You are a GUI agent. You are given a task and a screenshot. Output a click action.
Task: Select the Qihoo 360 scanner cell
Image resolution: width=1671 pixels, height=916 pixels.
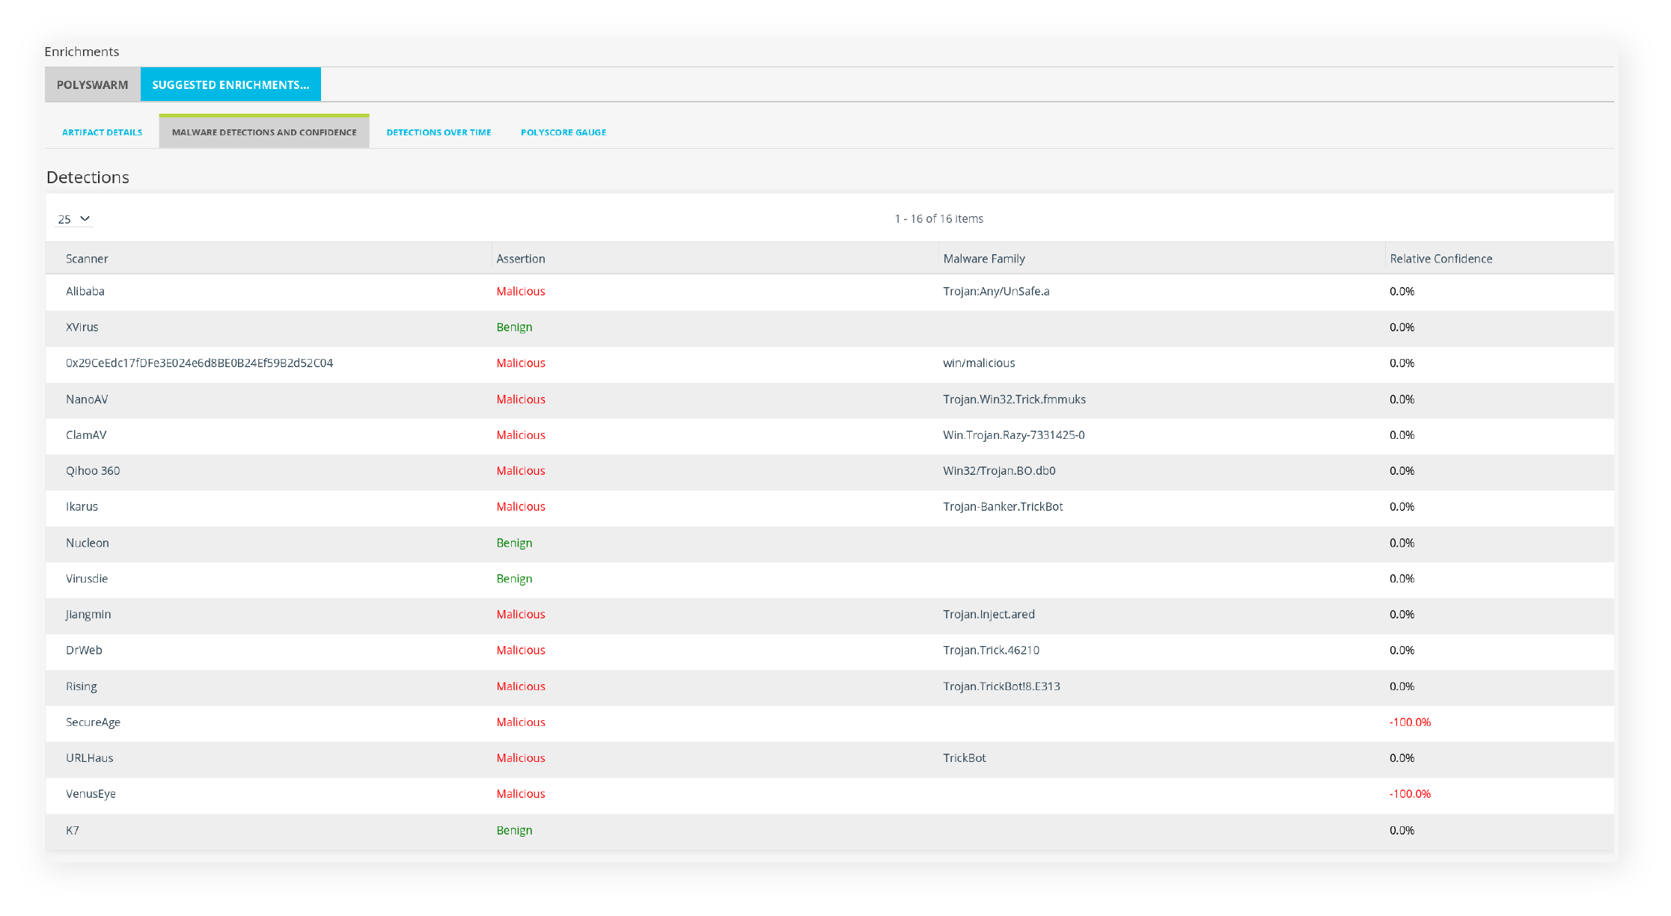coord(93,471)
